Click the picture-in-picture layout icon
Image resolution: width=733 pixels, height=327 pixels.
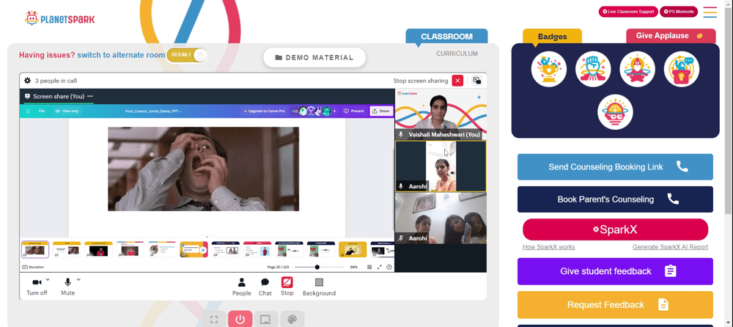click(477, 81)
